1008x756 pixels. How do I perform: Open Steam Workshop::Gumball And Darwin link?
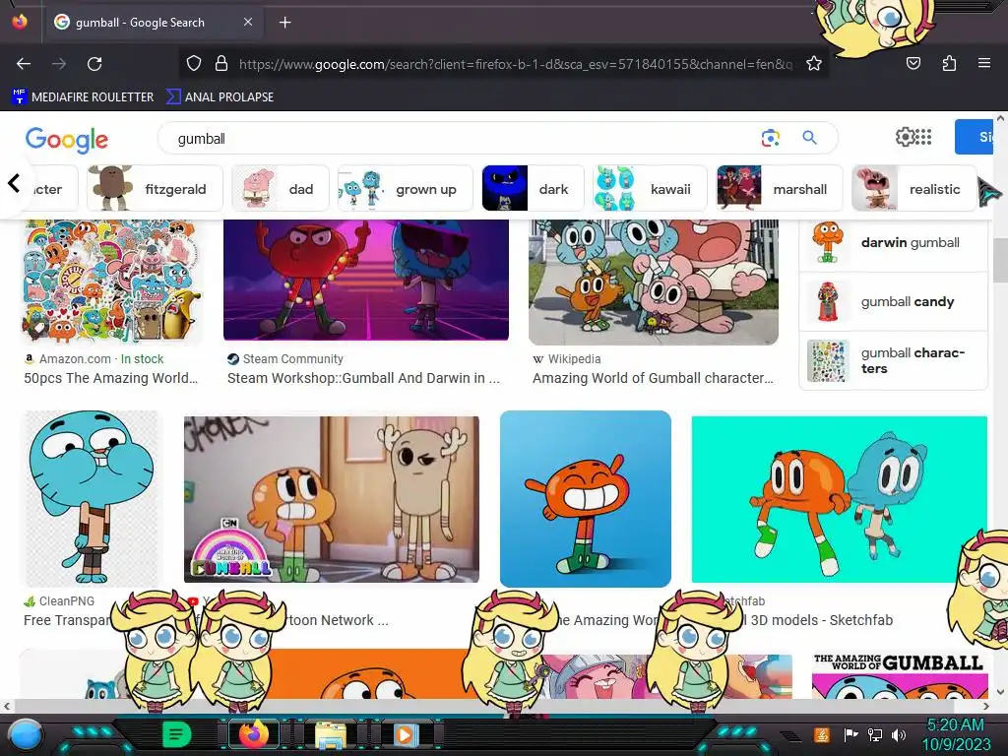click(363, 378)
